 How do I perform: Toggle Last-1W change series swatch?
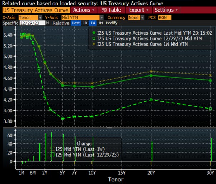52,149
